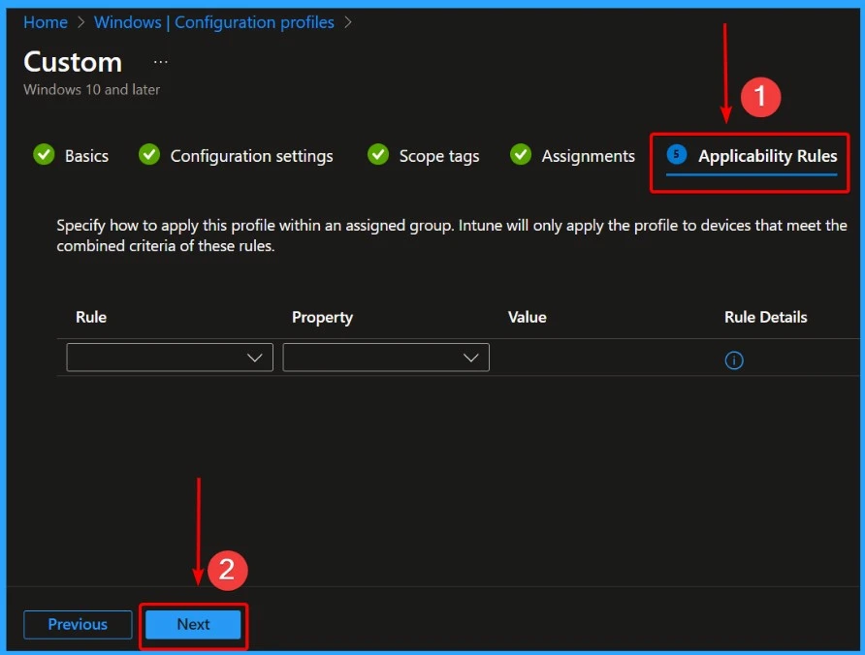Click the green checkmark beside Configuration settings
Viewport: 865px width, 655px height.
click(148, 155)
